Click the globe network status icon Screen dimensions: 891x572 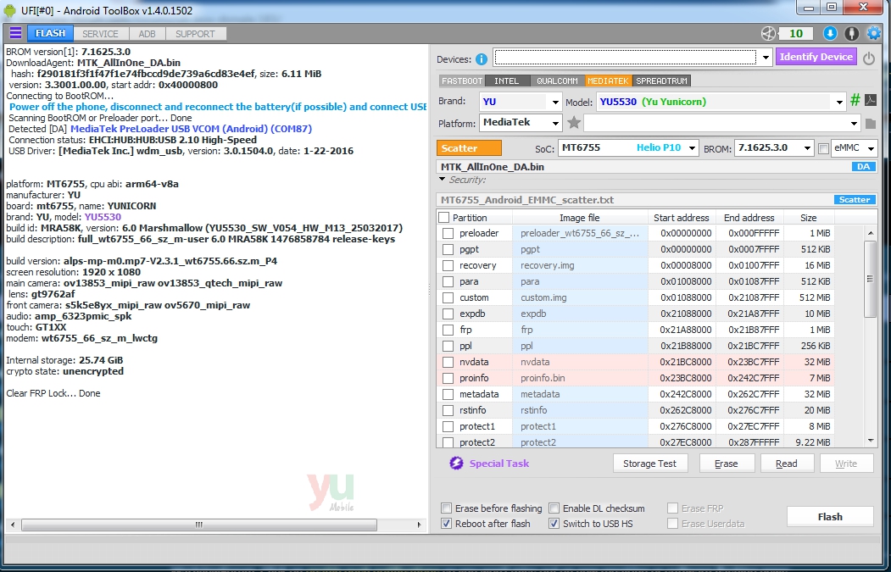768,34
